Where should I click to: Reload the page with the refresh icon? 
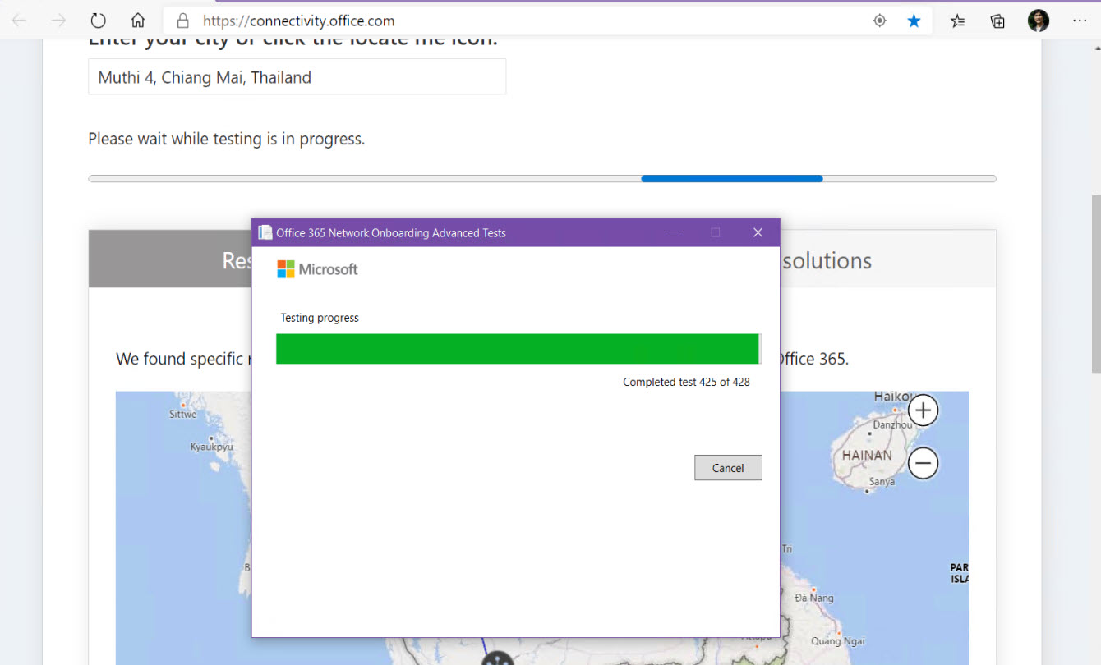98,21
